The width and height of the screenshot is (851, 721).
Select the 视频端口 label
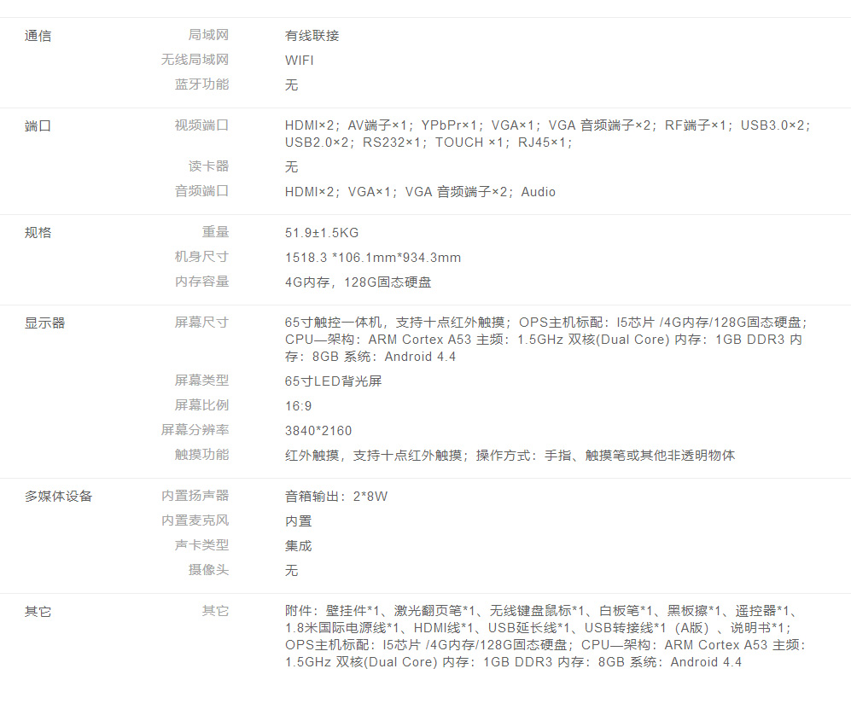pyautogui.click(x=201, y=125)
